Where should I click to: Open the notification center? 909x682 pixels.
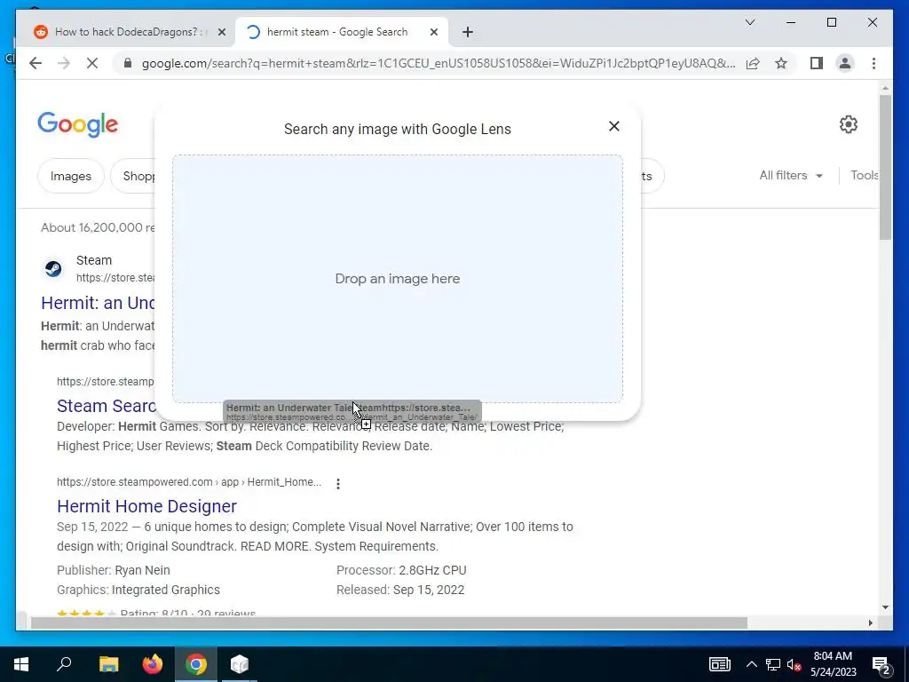pyautogui.click(x=881, y=664)
